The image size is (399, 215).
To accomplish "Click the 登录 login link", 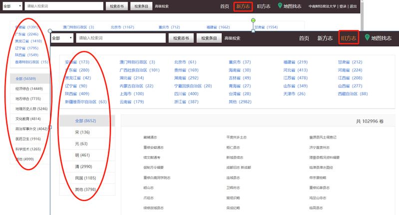I will [x=343, y=7].
